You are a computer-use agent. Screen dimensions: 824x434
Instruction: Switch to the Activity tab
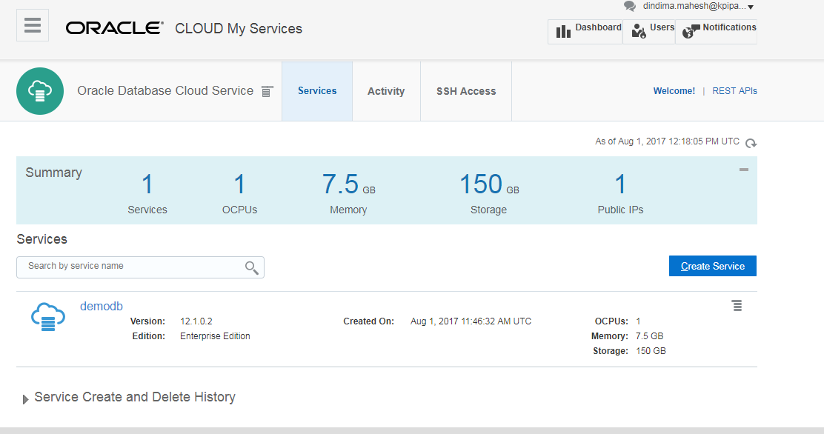[386, 91]
